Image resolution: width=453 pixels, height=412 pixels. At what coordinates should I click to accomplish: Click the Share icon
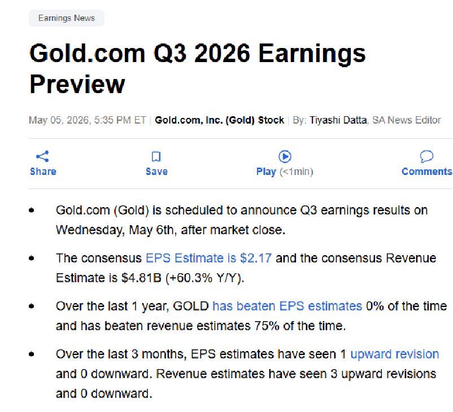pos(42,156)
